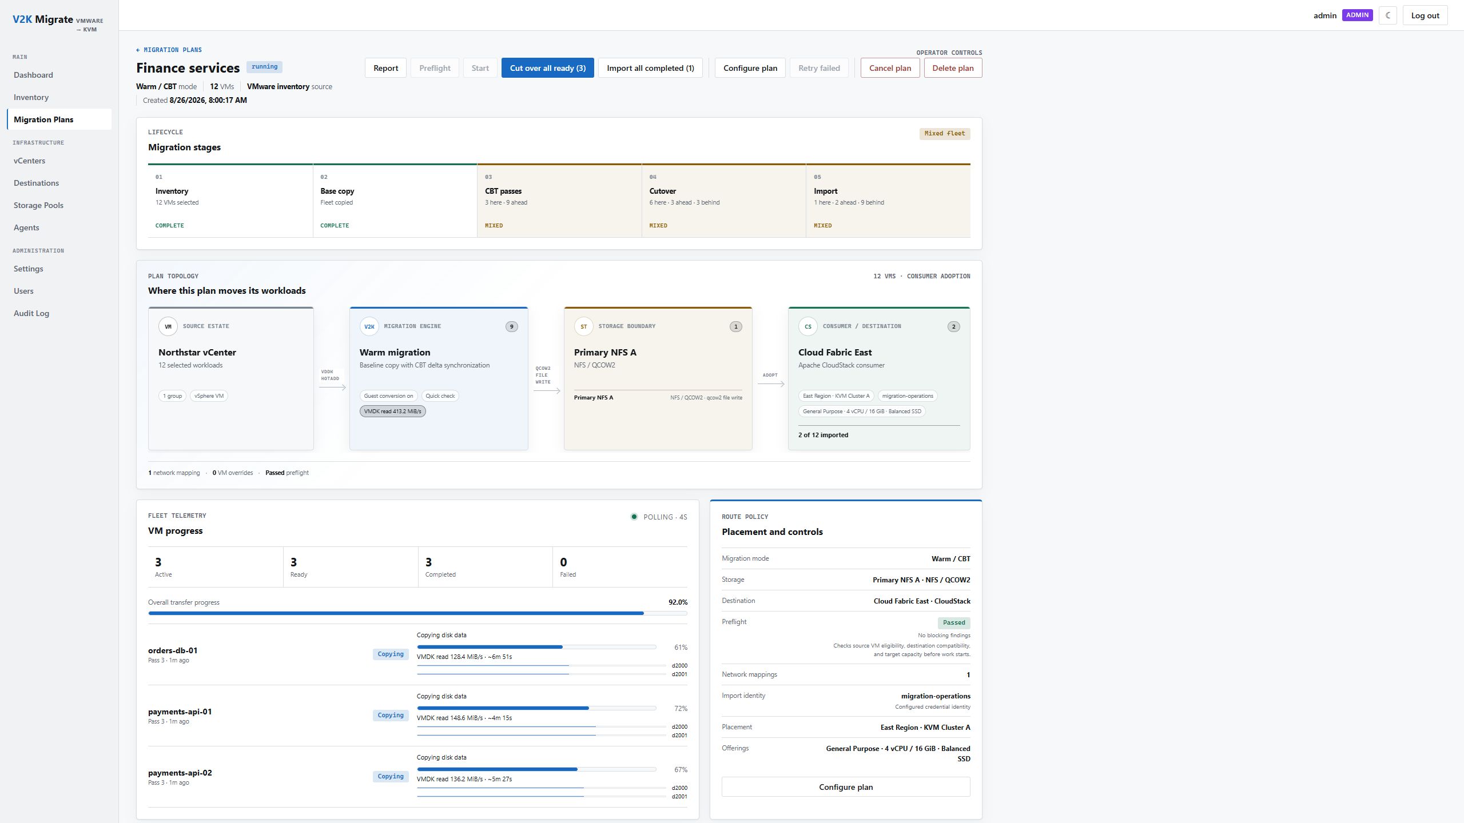Open Settings in the sidebar
This screenshot has height=823, width=1464.
59,269
